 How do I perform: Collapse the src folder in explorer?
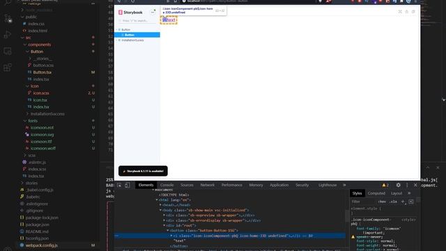(x=22, y=38)
